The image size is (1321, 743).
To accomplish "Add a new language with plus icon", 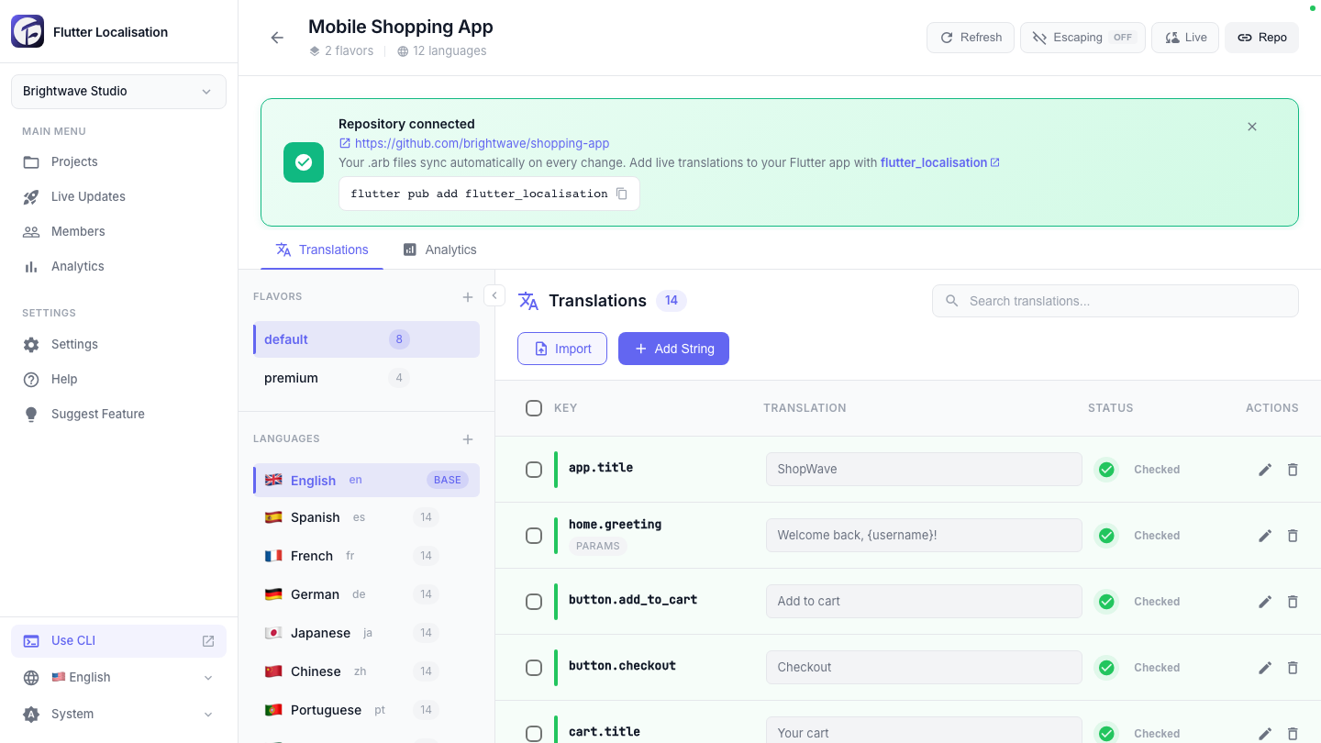I will pos(468,439).
